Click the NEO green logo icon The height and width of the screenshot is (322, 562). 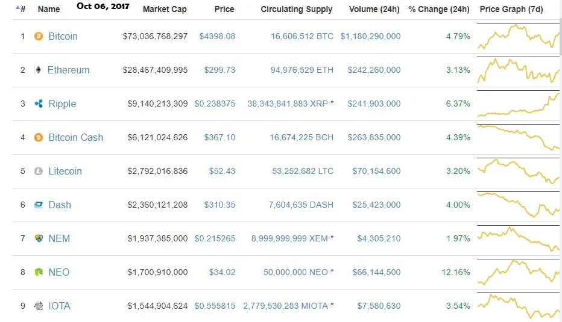pyautogui.click(x=39, y=272)
